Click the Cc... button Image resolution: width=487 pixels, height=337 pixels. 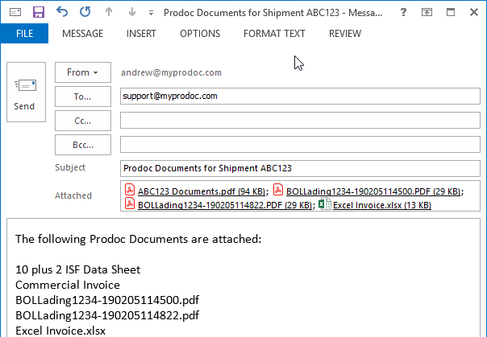point(83,121)
